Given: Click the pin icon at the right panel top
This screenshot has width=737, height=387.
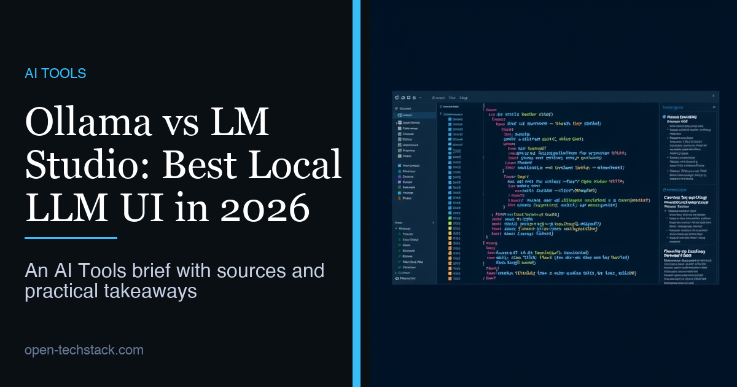Looking at the screenshot, I should (x=714, y=107).
